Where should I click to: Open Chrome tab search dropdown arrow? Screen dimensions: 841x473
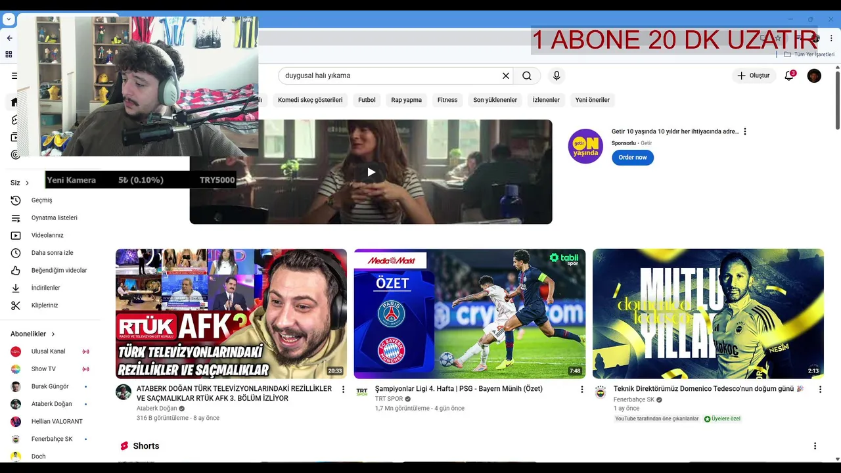pyautogui.click(x=9, y=20)
